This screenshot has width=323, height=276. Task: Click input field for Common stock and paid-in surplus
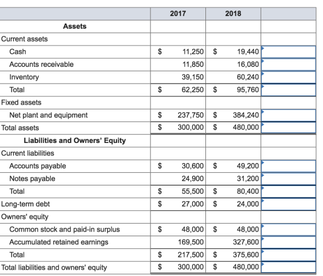pyautogui.click(x=288, y=229)
